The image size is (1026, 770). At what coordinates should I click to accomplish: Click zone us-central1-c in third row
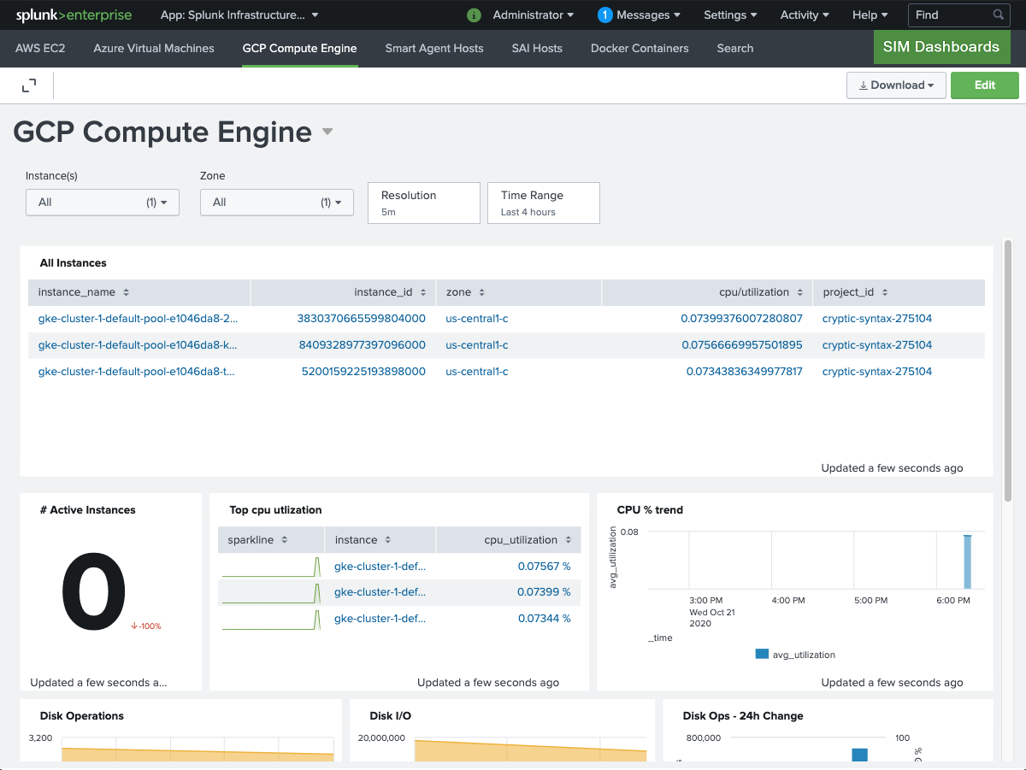[x=477, y=372]
